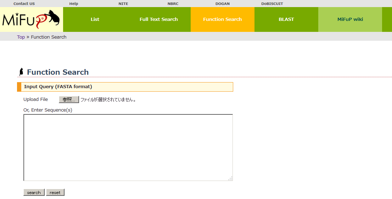392x199 pixels.
Task: Click inside the sequence entry text area
Action: pos(128,147)
